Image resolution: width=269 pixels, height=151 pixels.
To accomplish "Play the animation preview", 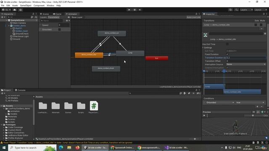I will [x=204, y=116].
